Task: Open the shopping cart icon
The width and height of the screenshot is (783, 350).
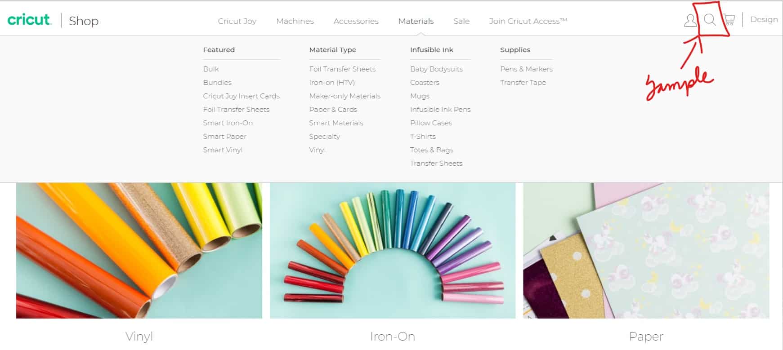Action: (729, 20)
